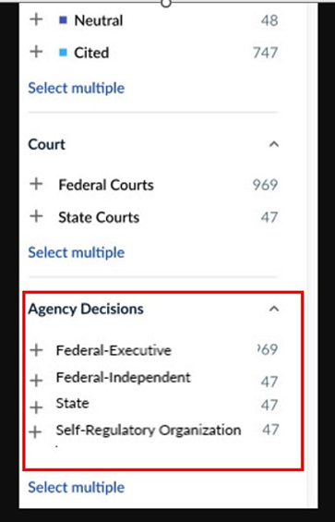335x522 pixels.
Task: Click the plus icon beside Cited
Action: (x=36, y=52)
